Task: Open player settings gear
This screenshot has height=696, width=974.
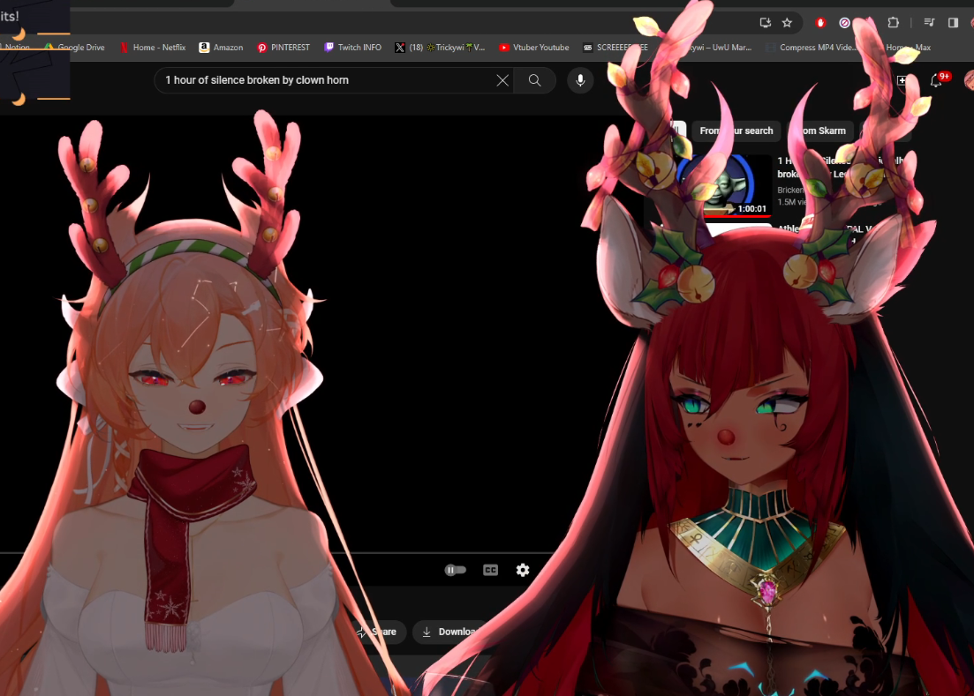Action: click(523, 570)
